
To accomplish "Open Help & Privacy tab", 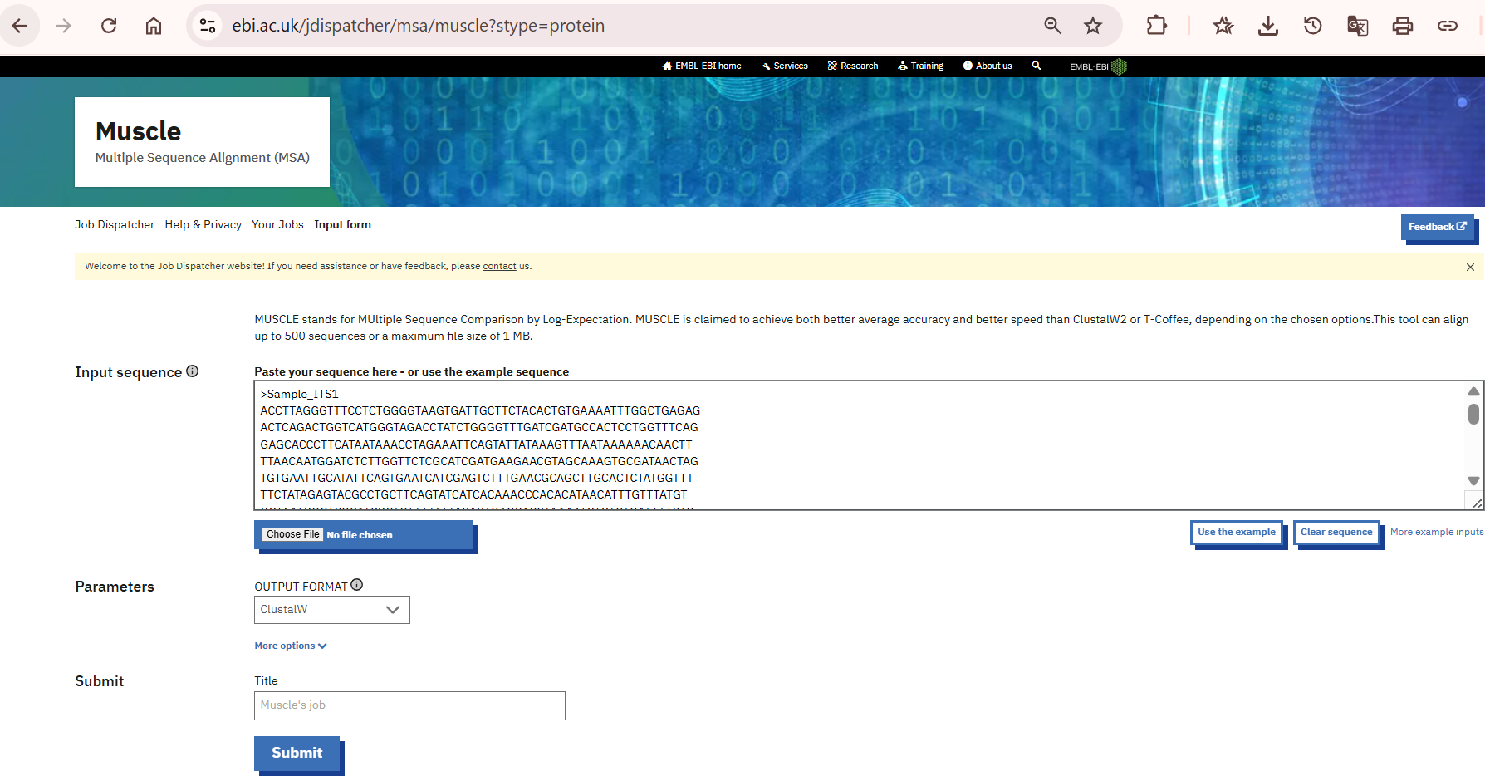I will point(203,224).
